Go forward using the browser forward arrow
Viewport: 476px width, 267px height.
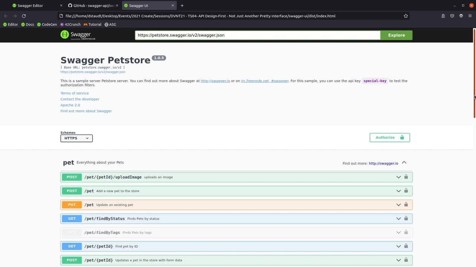[15, 16]
